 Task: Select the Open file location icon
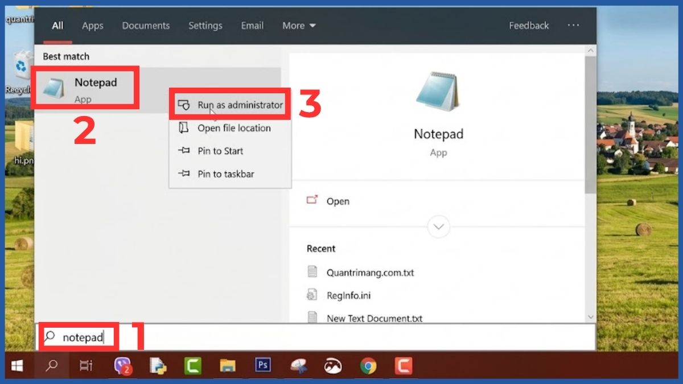coord(184,128)
